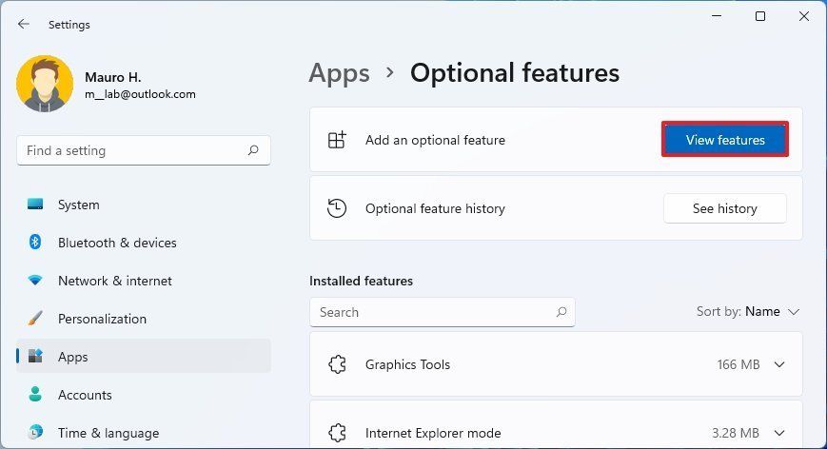Open Personalization settings

click(102, 319)
